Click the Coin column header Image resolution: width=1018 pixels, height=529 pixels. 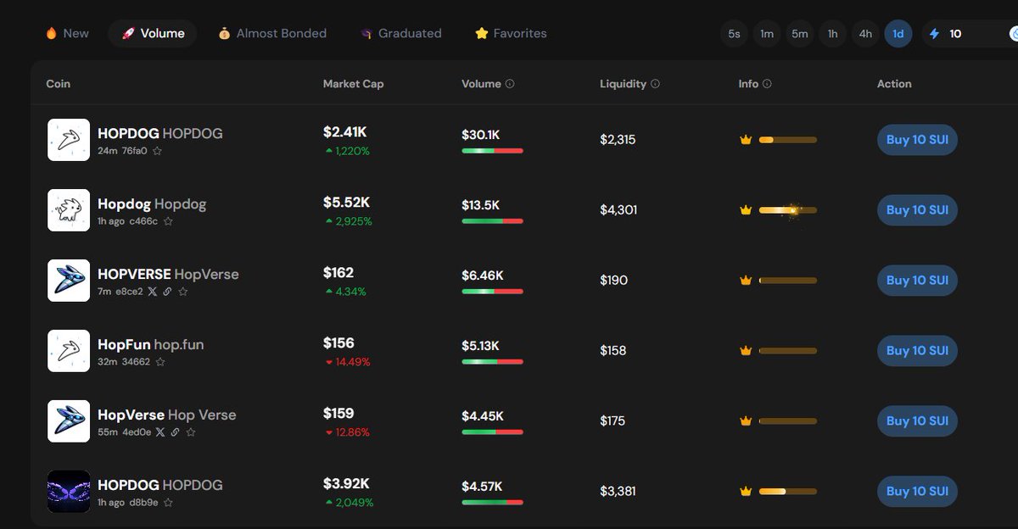58,84
